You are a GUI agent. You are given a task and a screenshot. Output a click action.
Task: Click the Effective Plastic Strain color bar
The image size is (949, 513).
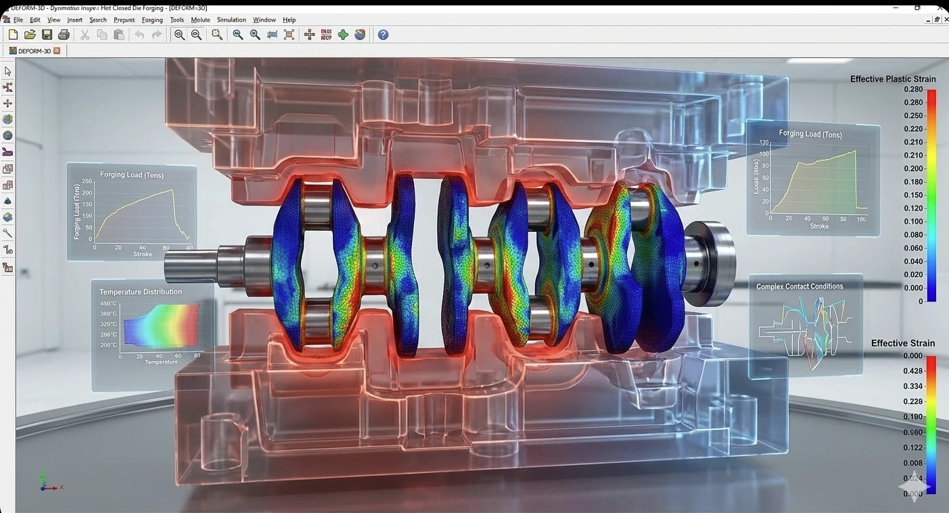point(931,195)
